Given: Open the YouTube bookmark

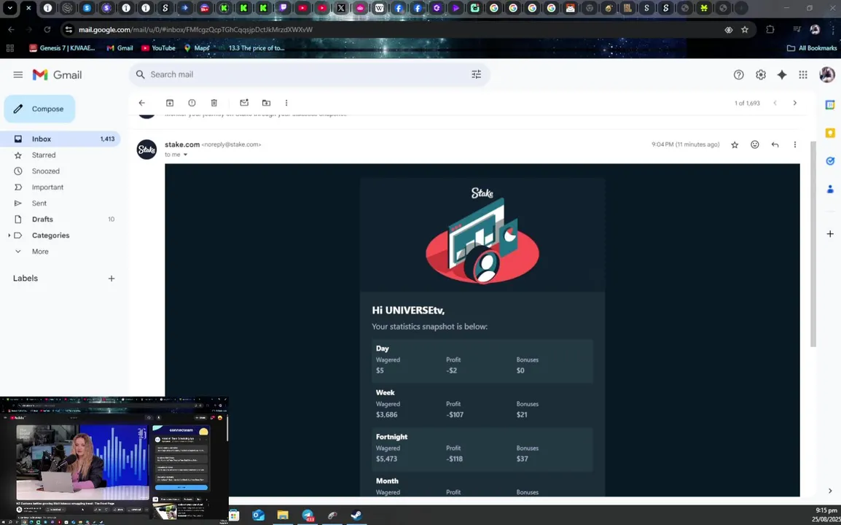Looking at the screenshot, I should [x=158, y=48].
